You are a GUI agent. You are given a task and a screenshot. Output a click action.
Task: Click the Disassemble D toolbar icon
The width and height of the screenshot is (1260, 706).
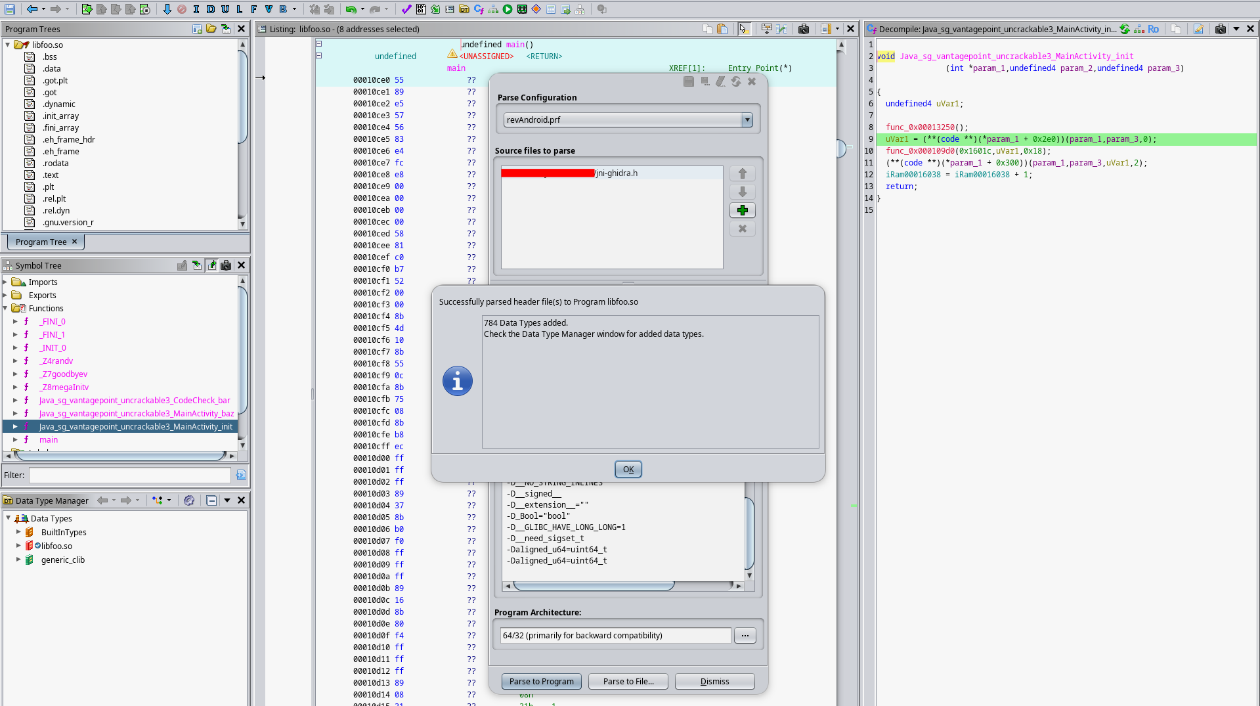[210, 9]
